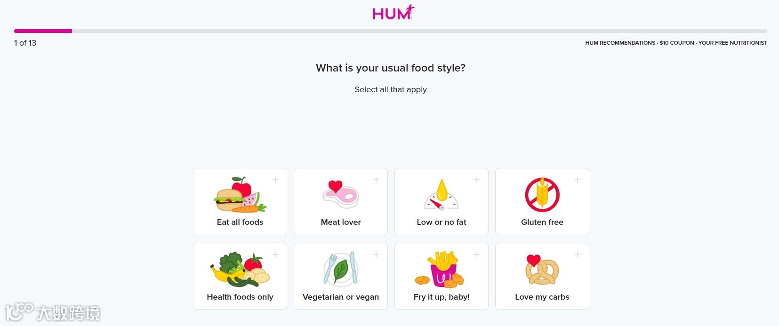Toggle the plus on Gluten free card

(578, 180)
